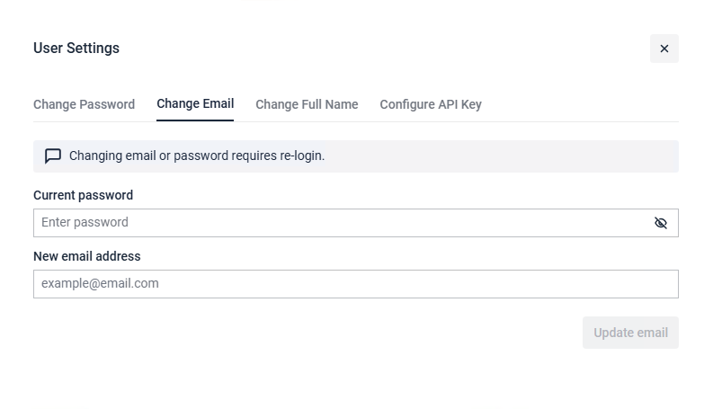Click the re-login requirement notice text

pyautogui.click(x=197, y=156)
